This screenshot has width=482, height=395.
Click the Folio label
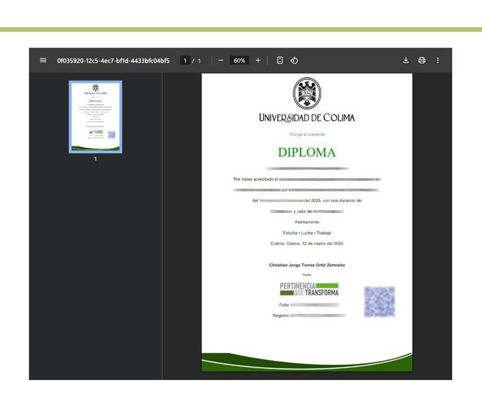tap(285, 305)
